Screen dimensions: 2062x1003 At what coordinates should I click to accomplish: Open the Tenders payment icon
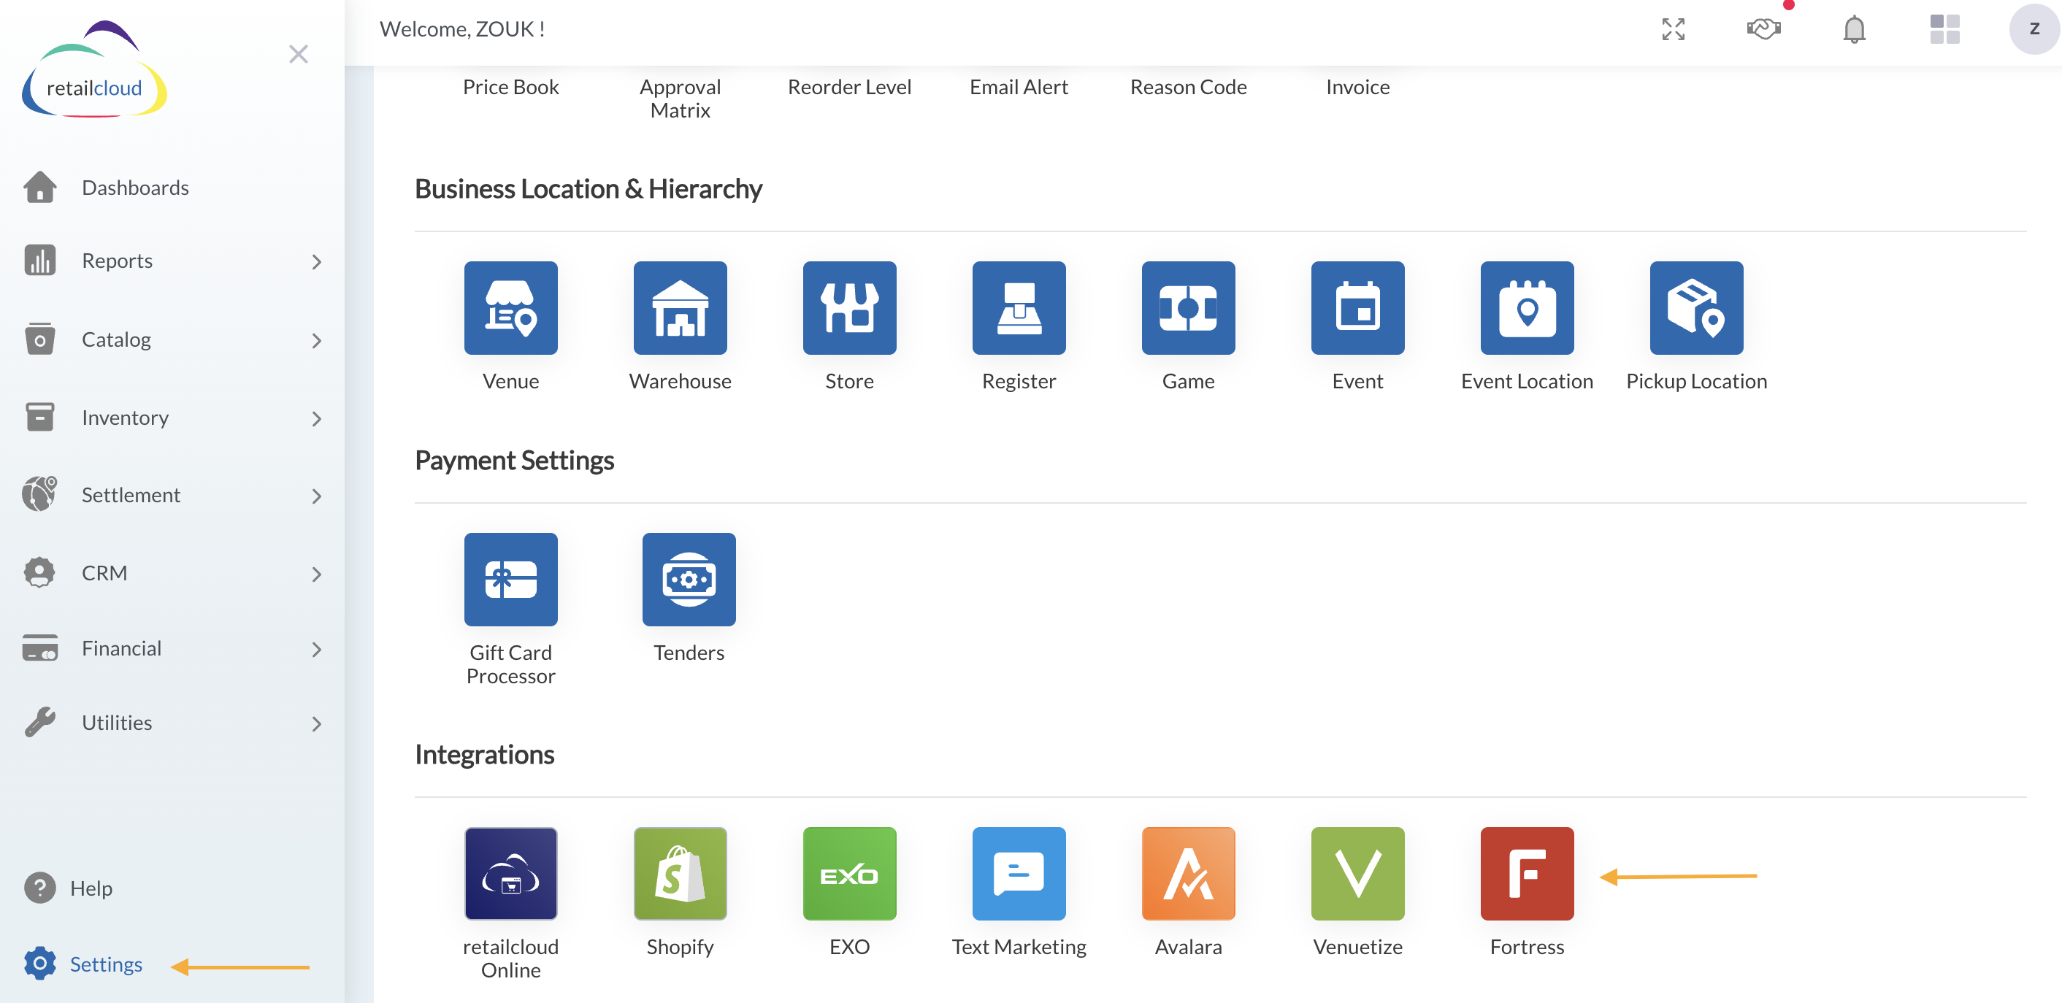689,580
